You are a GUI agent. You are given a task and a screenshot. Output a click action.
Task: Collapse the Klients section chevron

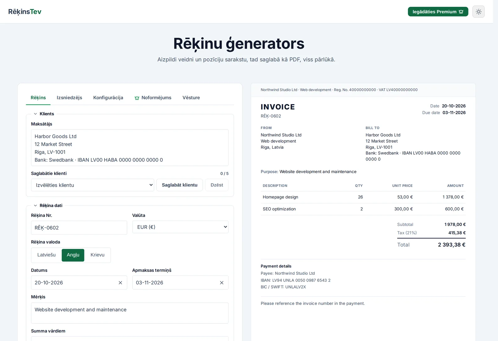click(35, 114)
